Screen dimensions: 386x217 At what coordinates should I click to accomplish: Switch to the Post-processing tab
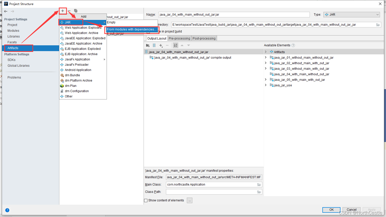point(204,38)
